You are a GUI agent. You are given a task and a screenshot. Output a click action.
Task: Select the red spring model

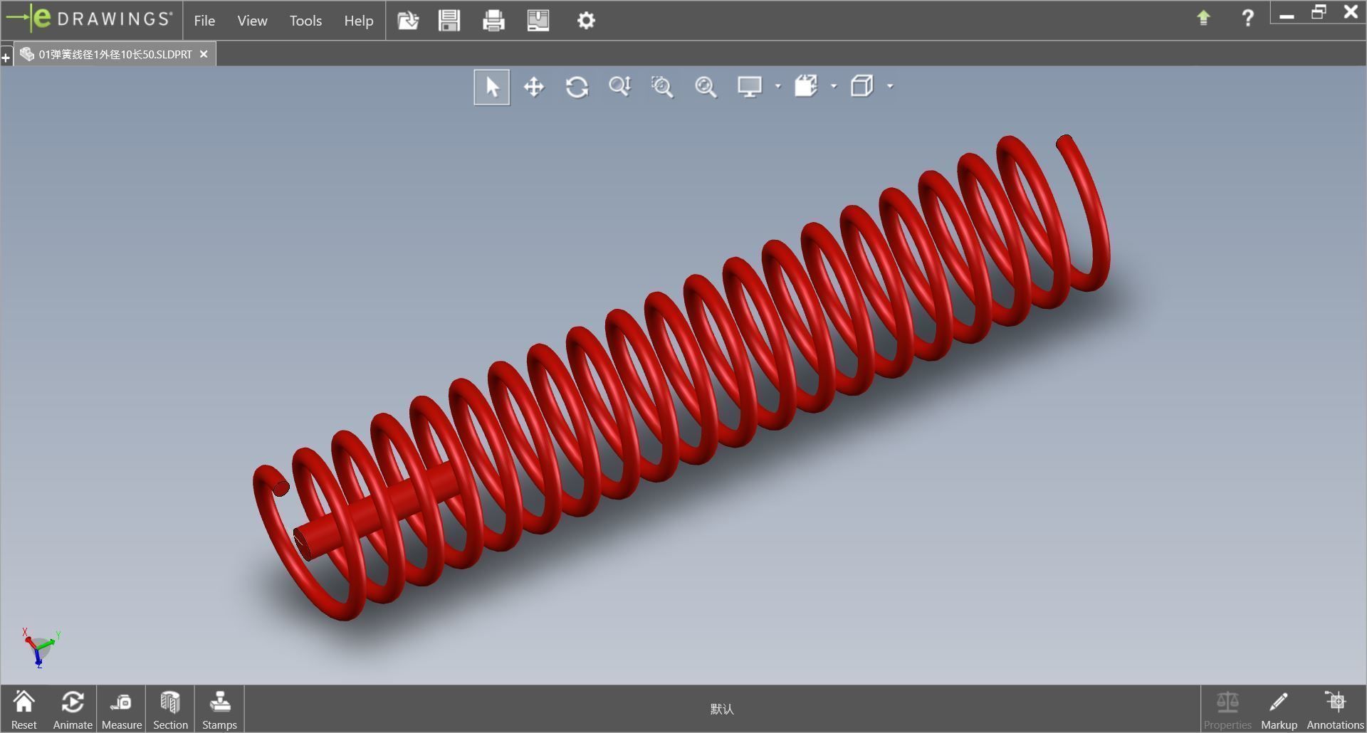click(x=681, y=377)
